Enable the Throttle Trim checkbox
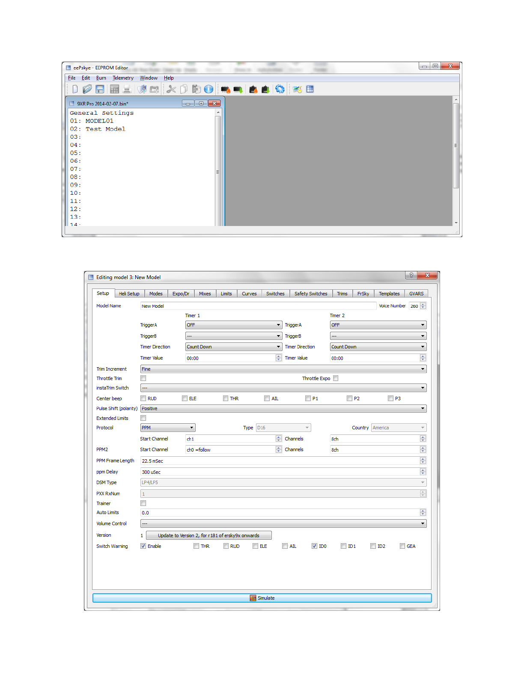The height and width of the screenshot is (678, 524). [143, 378]
